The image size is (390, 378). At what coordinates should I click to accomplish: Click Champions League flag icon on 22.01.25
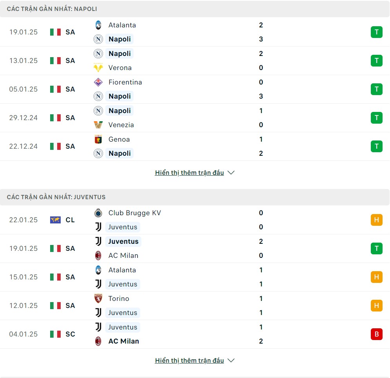pos(55,220)
